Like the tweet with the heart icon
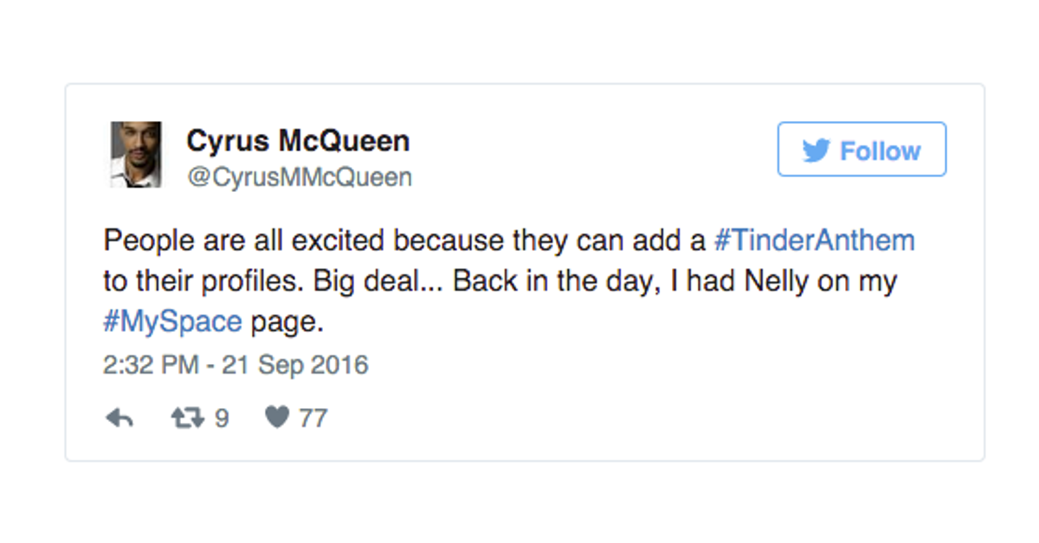This screenshot has height=543, width=1039. point(277,417)
